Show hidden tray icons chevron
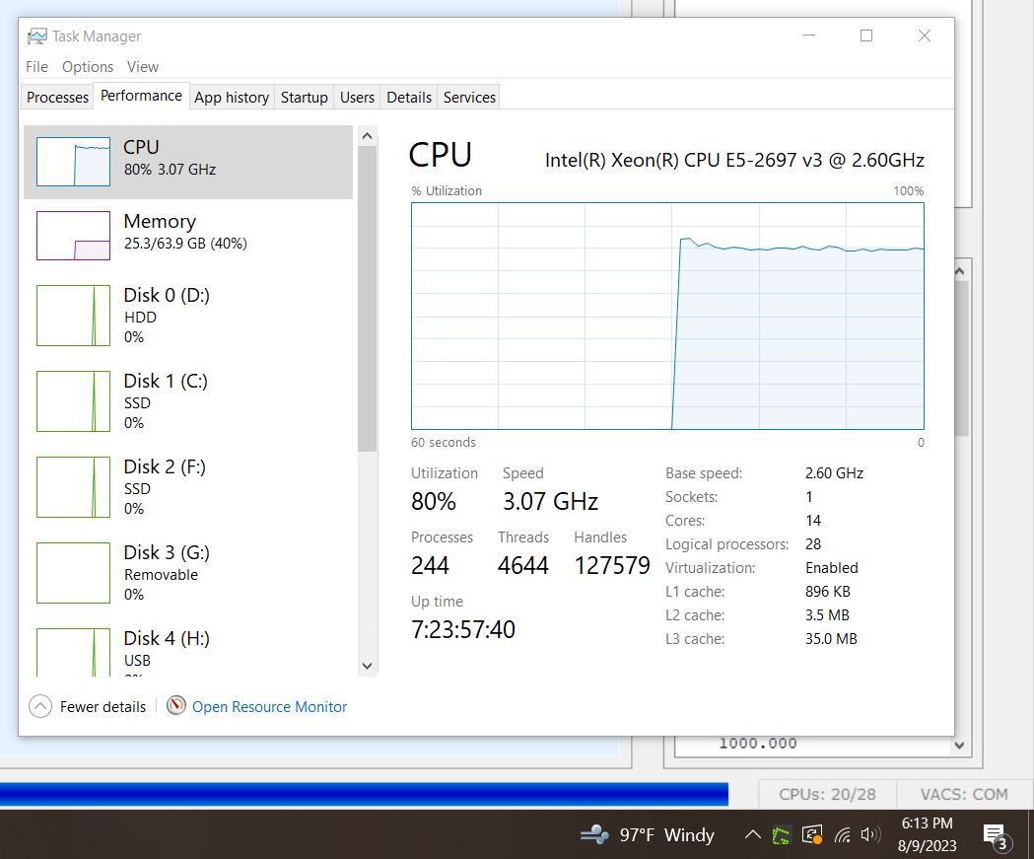The width and height of the screenshot is (1034, 859). 752,834
